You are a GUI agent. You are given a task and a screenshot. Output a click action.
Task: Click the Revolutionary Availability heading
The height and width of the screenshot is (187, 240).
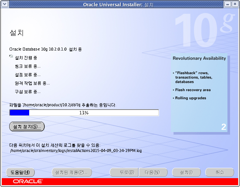point(199,58)
